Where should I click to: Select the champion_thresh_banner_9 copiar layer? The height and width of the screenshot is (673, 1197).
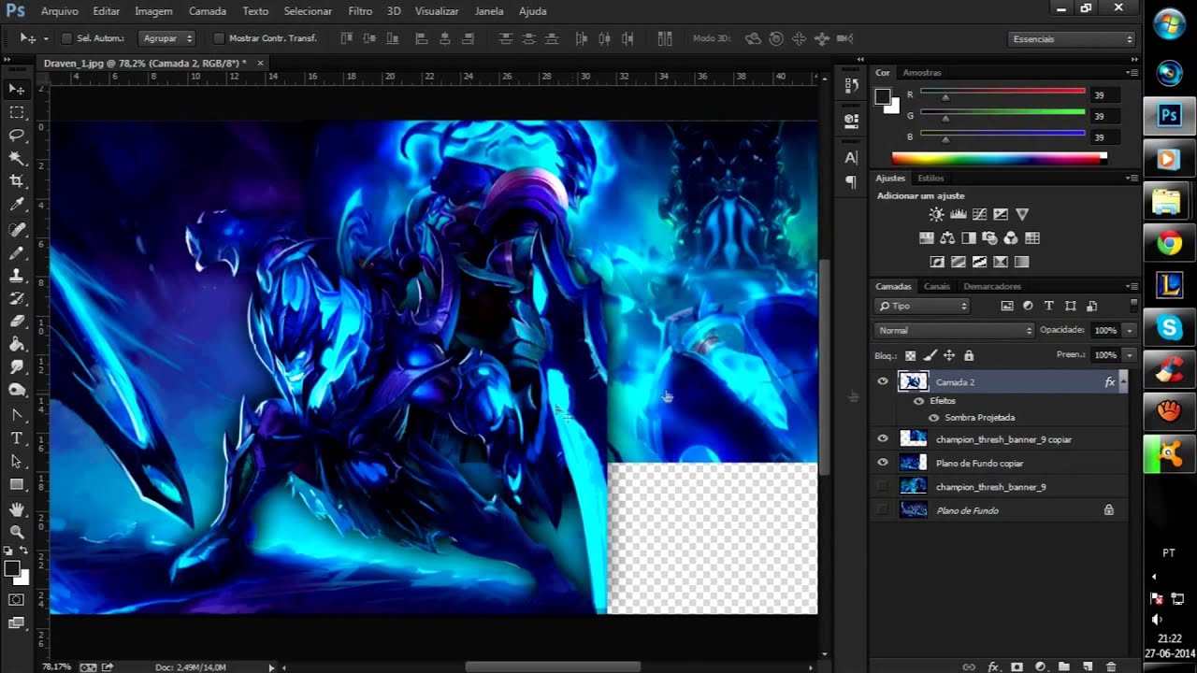[x=1003, y=439]
